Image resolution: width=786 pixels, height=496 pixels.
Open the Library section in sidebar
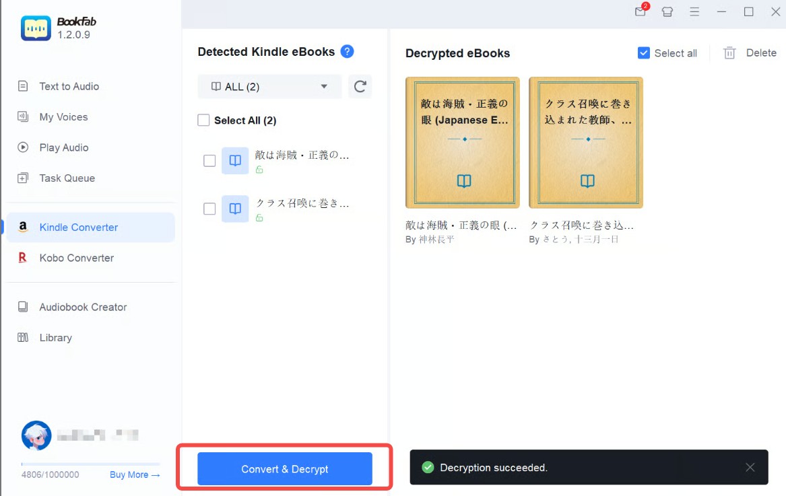[x=55, y=337]
